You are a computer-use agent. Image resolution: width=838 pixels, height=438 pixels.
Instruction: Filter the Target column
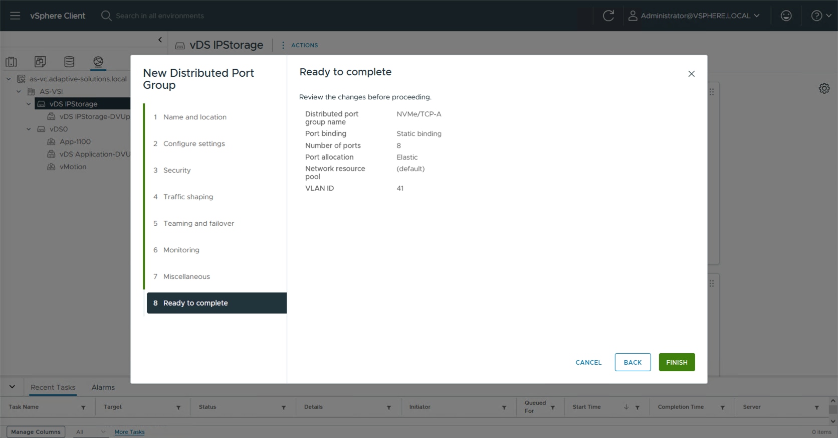coord(178,407)
